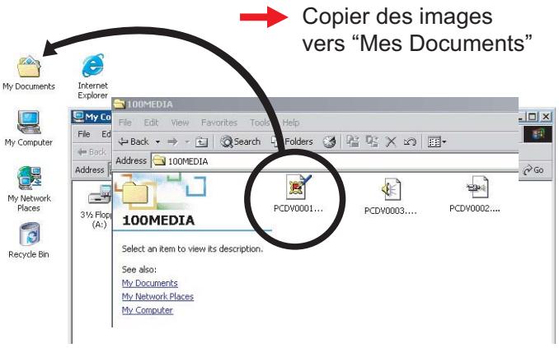559x348 pixels.
Task: Click the Up folder icon in 100MEDIA toolbar
Action: (201, 142)
